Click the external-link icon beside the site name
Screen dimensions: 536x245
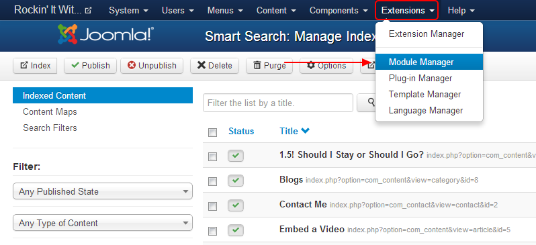(x=88, y=11)
